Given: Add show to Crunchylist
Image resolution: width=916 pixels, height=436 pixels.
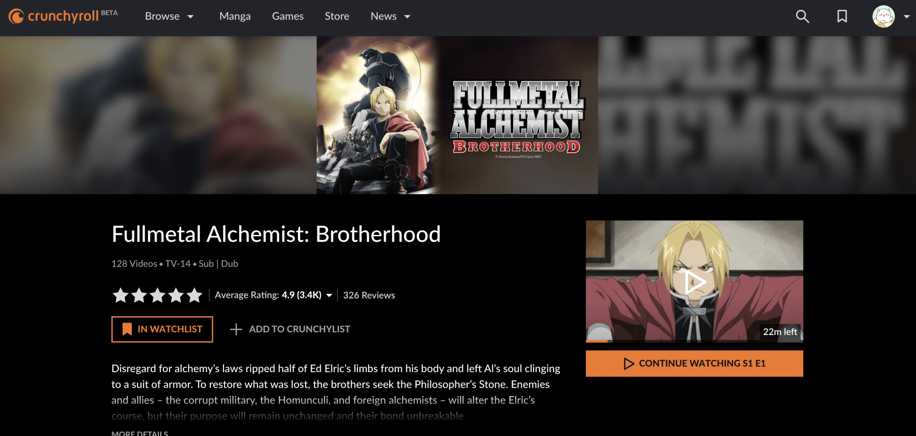Looking at the screenshot, I should [x=290, y=329].
